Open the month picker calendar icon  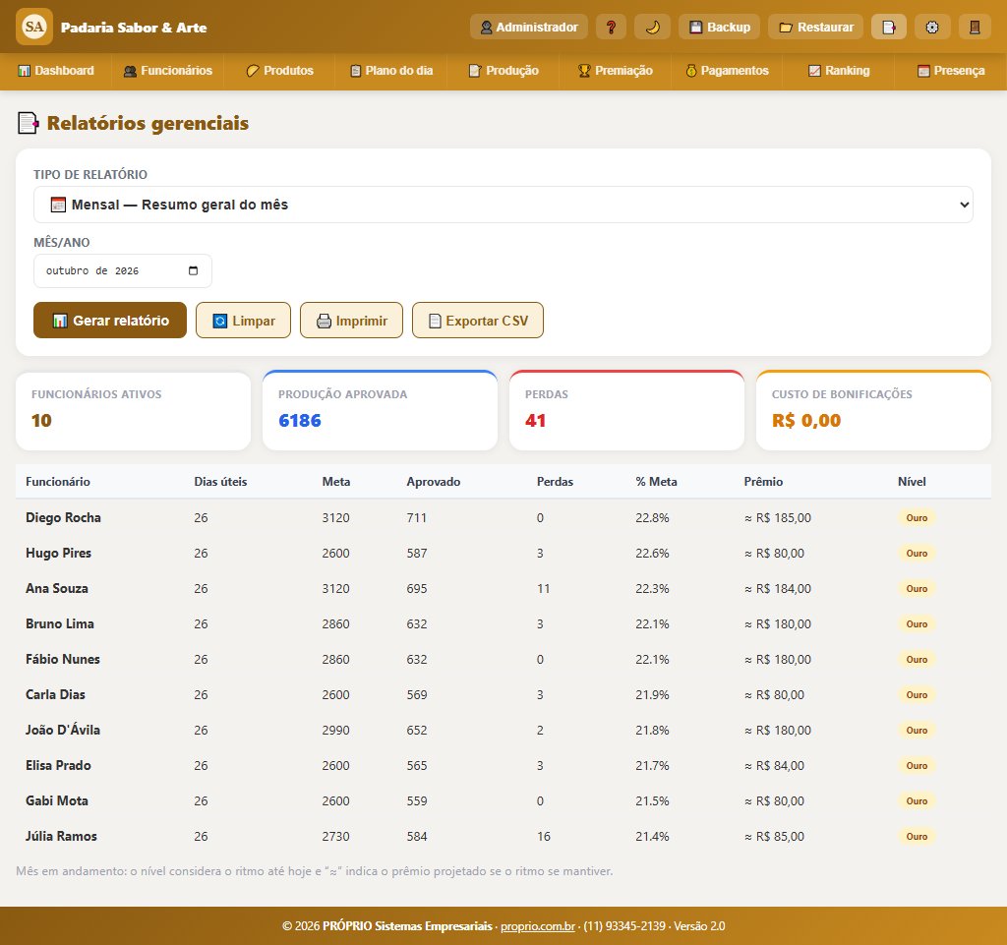tap(194, 271)
